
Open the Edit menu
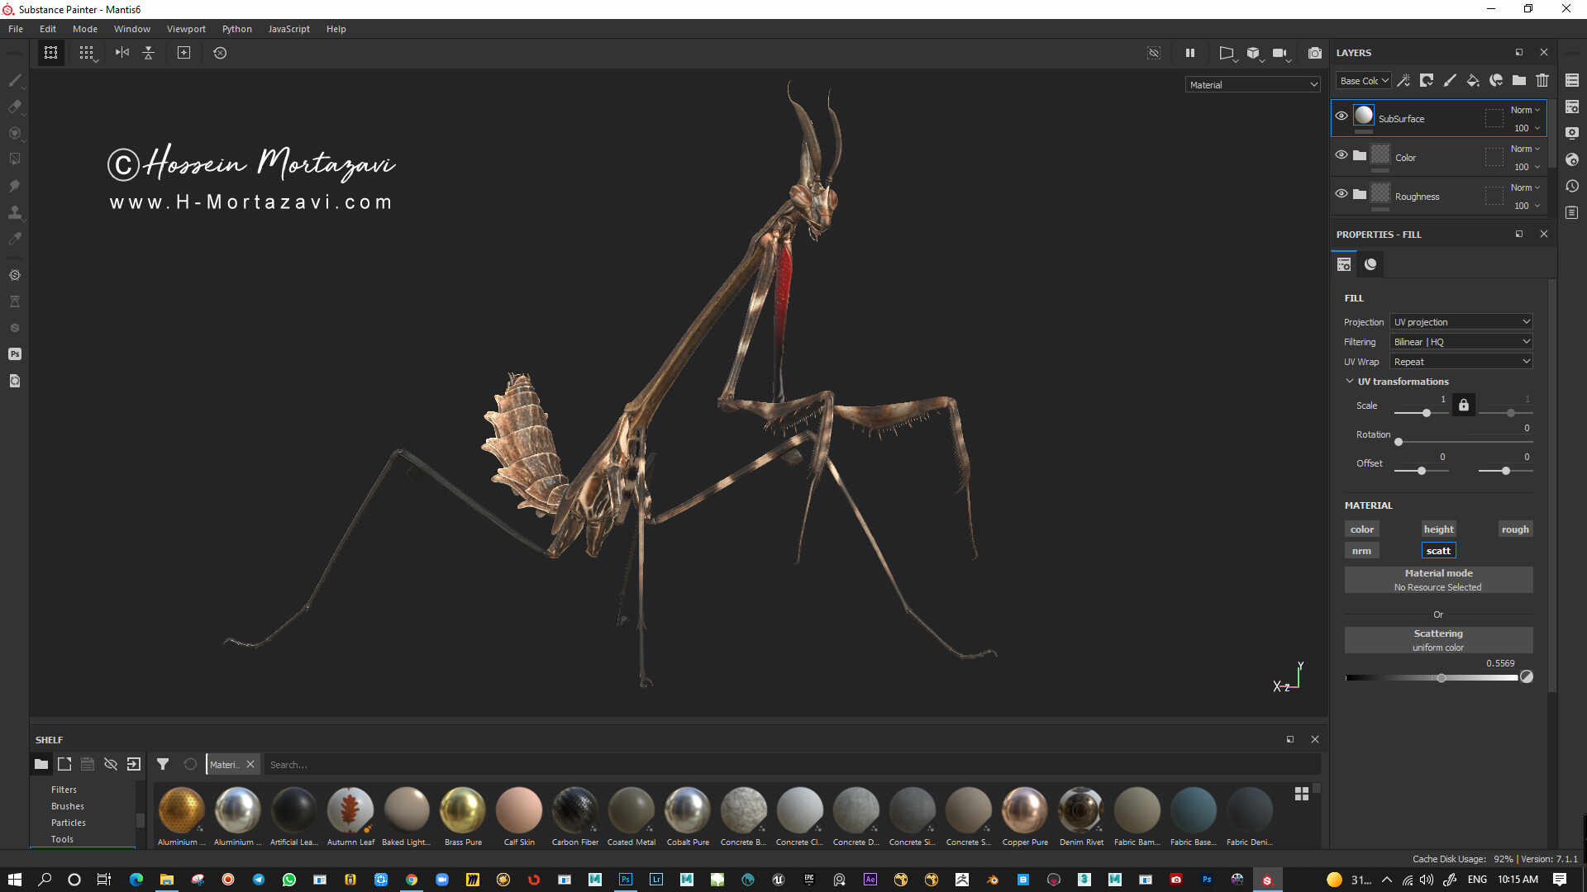[48, 29]
